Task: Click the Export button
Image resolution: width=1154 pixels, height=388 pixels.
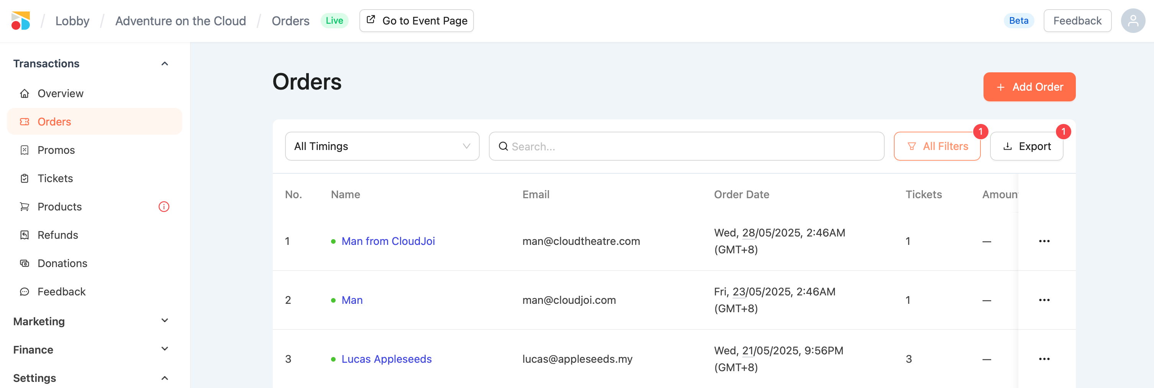Action: click(x=1026, y=146)
